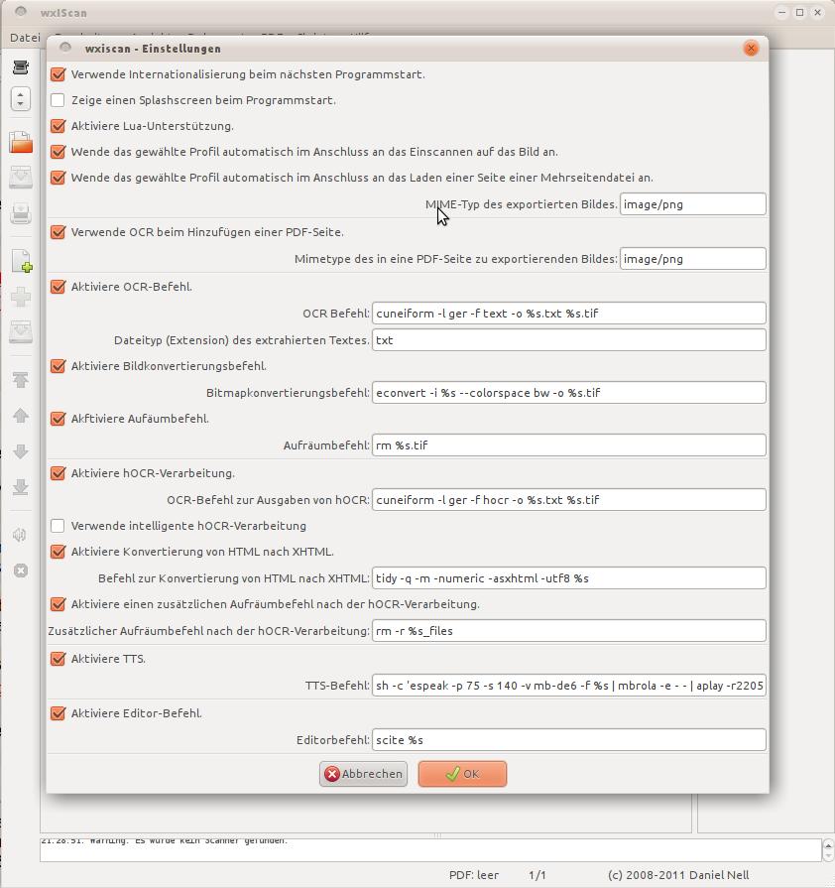Click the MIME-Typ des exportierten Bildes field
The image size is (835, 888).
[x=693, y=203]
